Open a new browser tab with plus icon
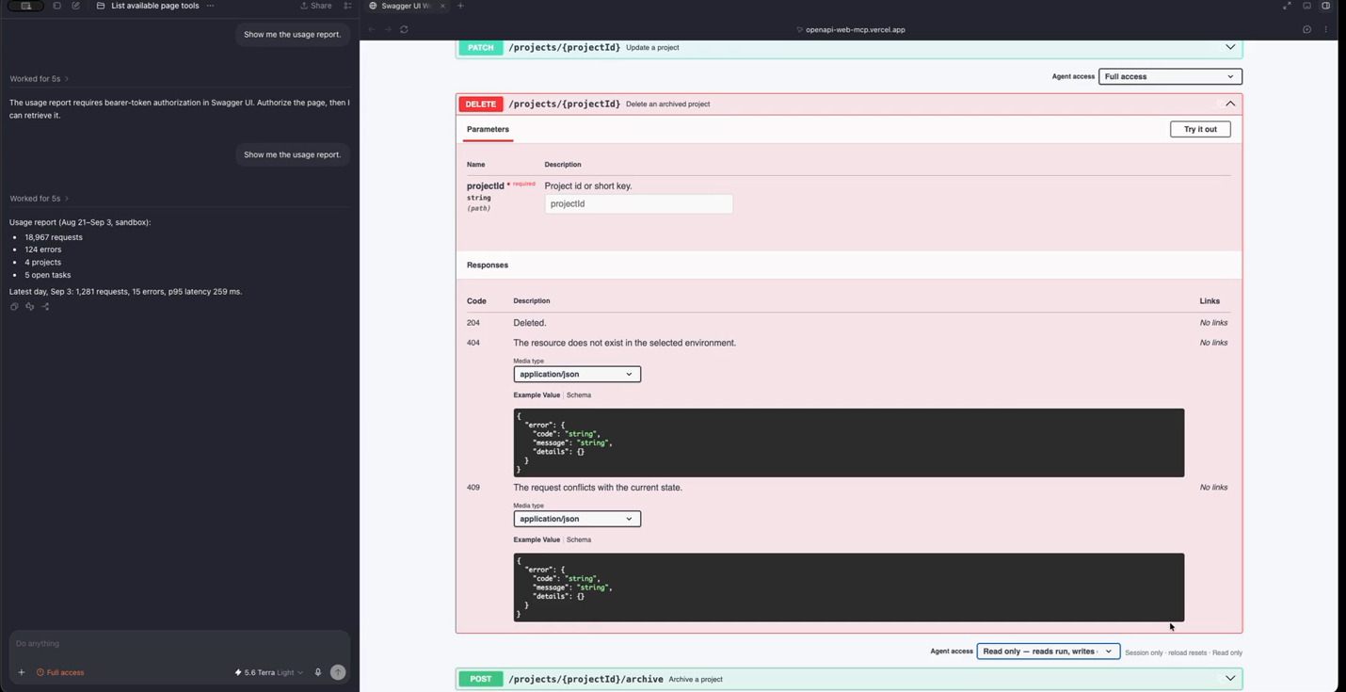1346x692 pixels. click(x=460, y=6)
